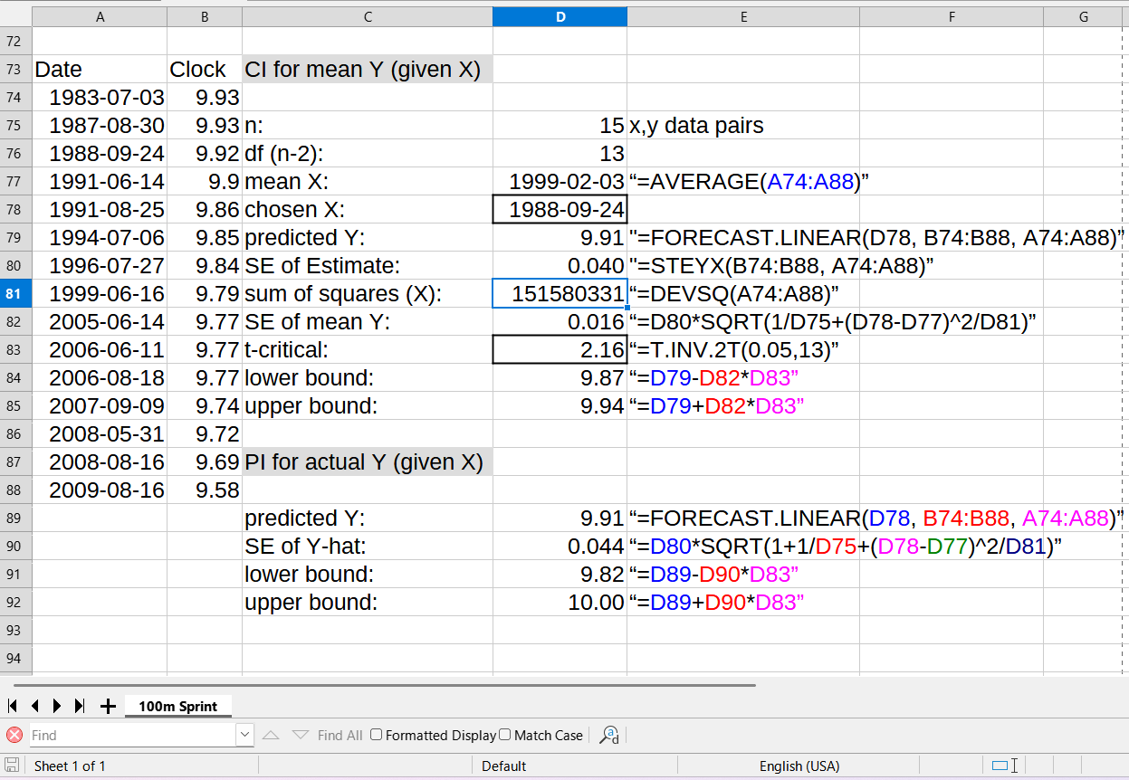This screenshot has height=780, width=1129.
Task: Go to the next sheet tab
Action: (x=57, y=706)
